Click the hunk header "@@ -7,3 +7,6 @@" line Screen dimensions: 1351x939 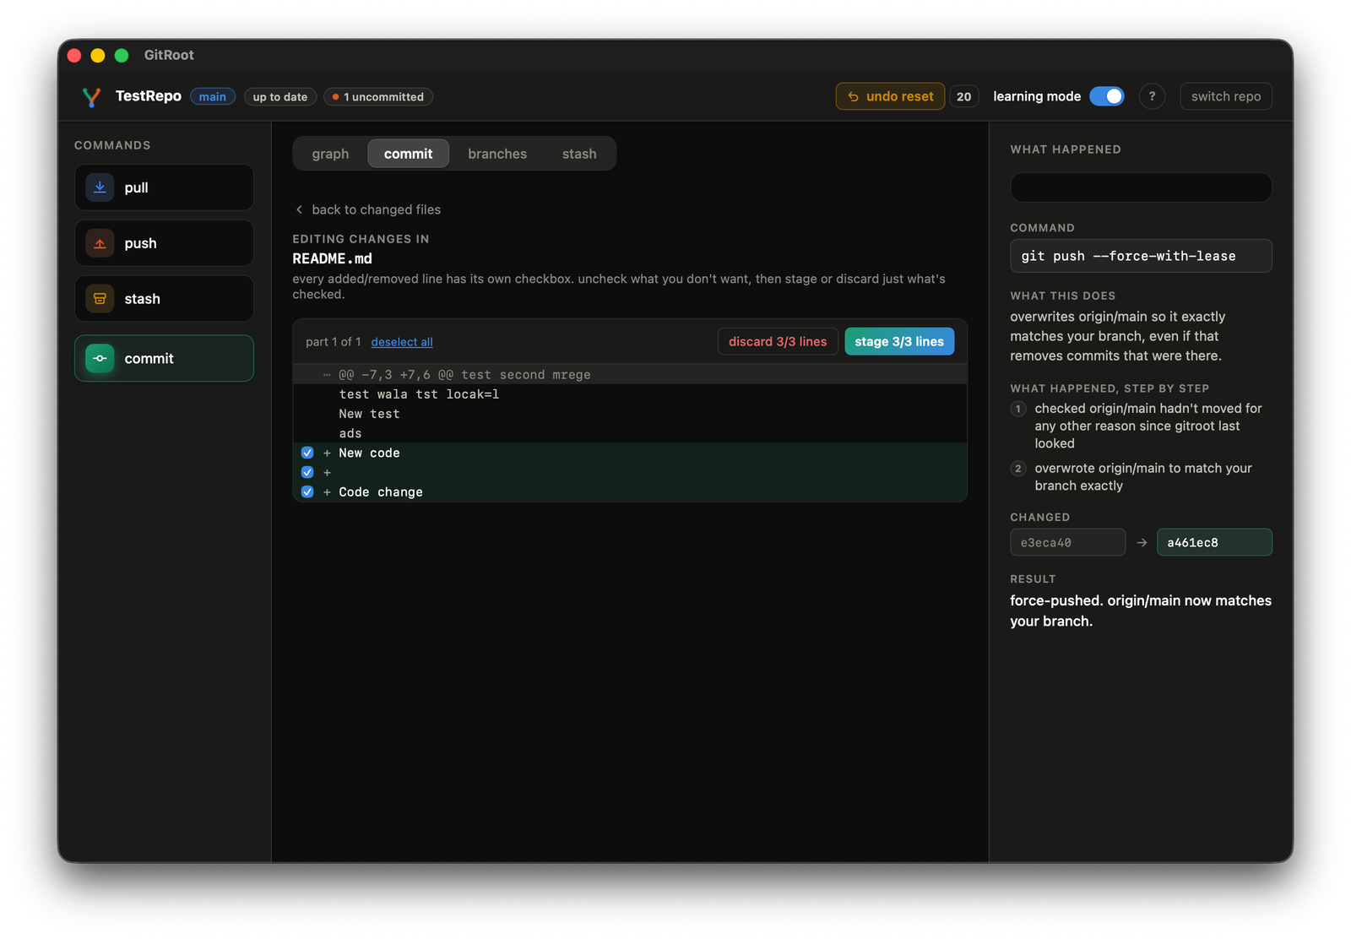coord(630,375)
